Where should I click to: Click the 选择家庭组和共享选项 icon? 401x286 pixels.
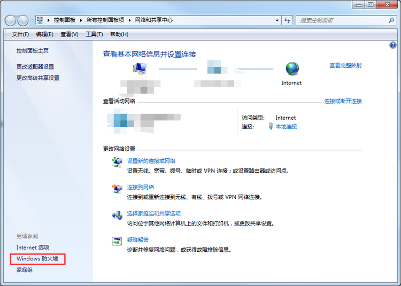(x=117, y=215)
